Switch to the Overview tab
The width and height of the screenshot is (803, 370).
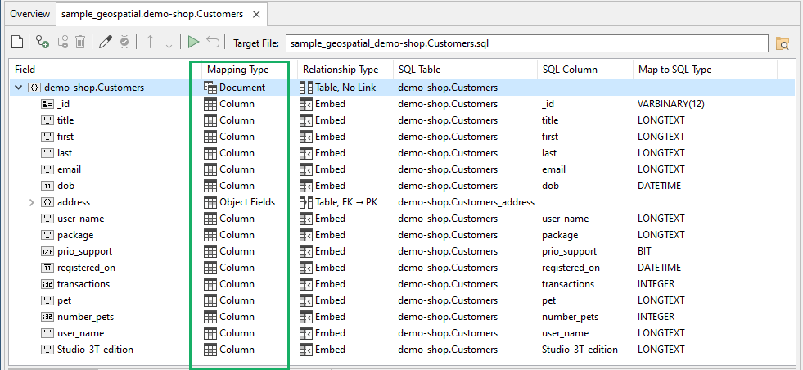[29, 14]
